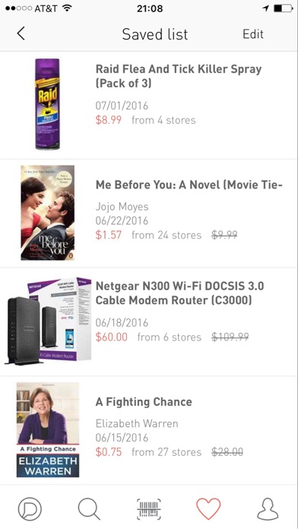The image size is (298, 529).
Task: Tap the Elizabeth Warren book cover
Action: tap(48, 429)
